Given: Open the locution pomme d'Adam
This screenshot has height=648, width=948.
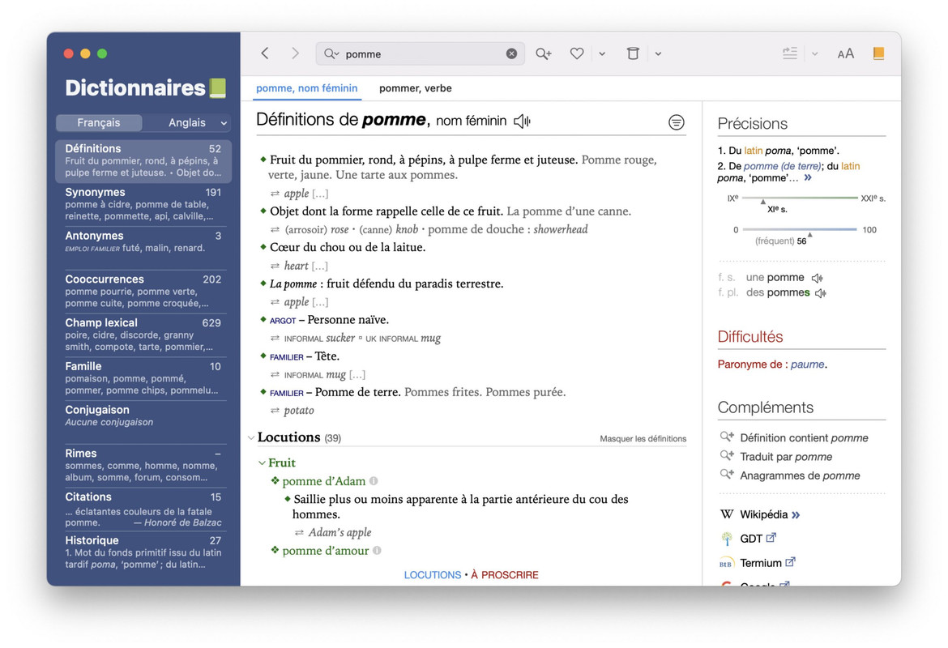Looking at the screenshot, I should pos(323,481).
